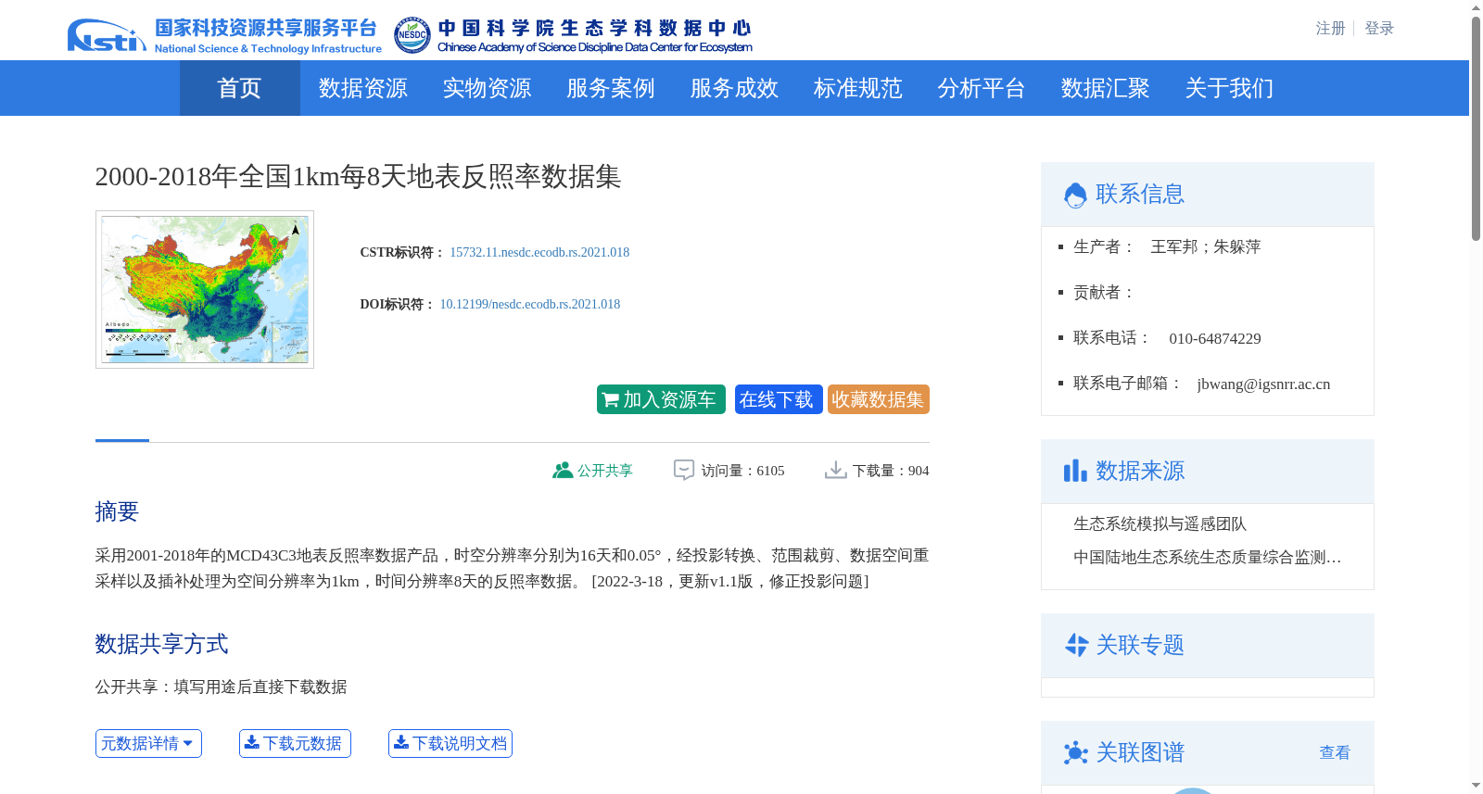This screenshot has height=794, width=1483.
Task: Go to 首页 in navigation bar
Action: [240, 88]
